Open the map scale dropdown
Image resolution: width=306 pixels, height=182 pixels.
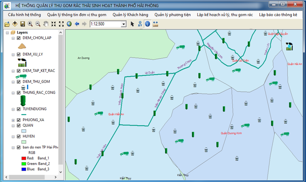coord(124,24)
